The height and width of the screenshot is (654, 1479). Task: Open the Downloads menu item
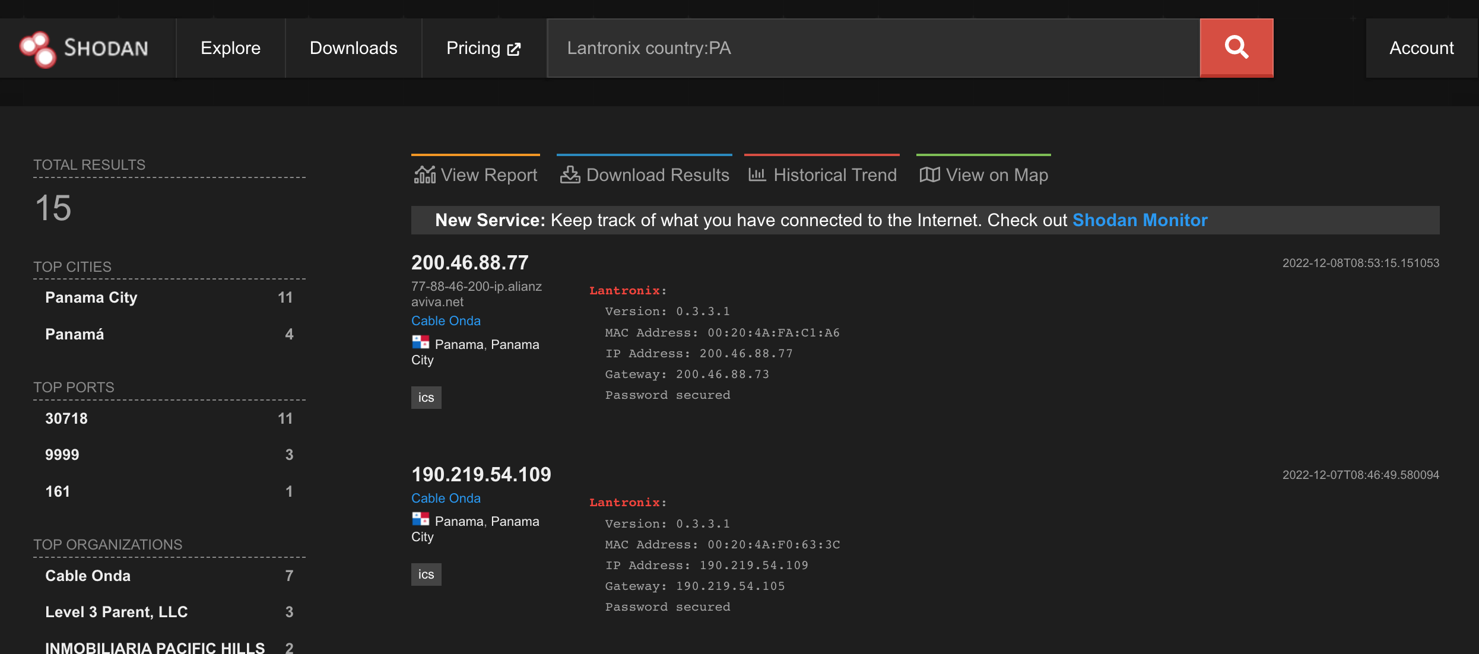coord(353,48)
